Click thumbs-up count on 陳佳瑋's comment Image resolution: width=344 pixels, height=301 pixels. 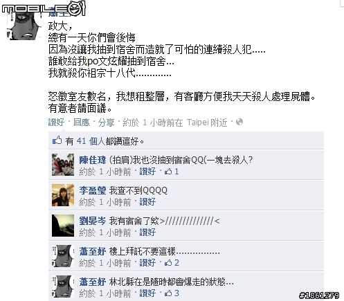coord(172,172)
